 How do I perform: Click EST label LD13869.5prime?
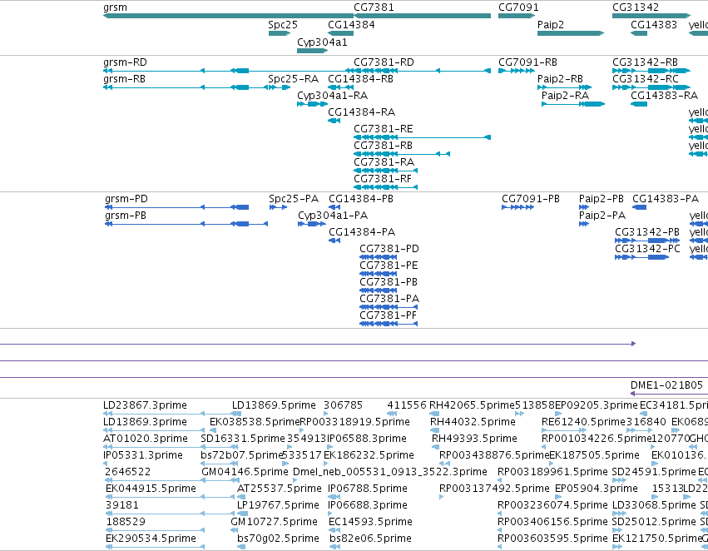(x=274, y=405)
